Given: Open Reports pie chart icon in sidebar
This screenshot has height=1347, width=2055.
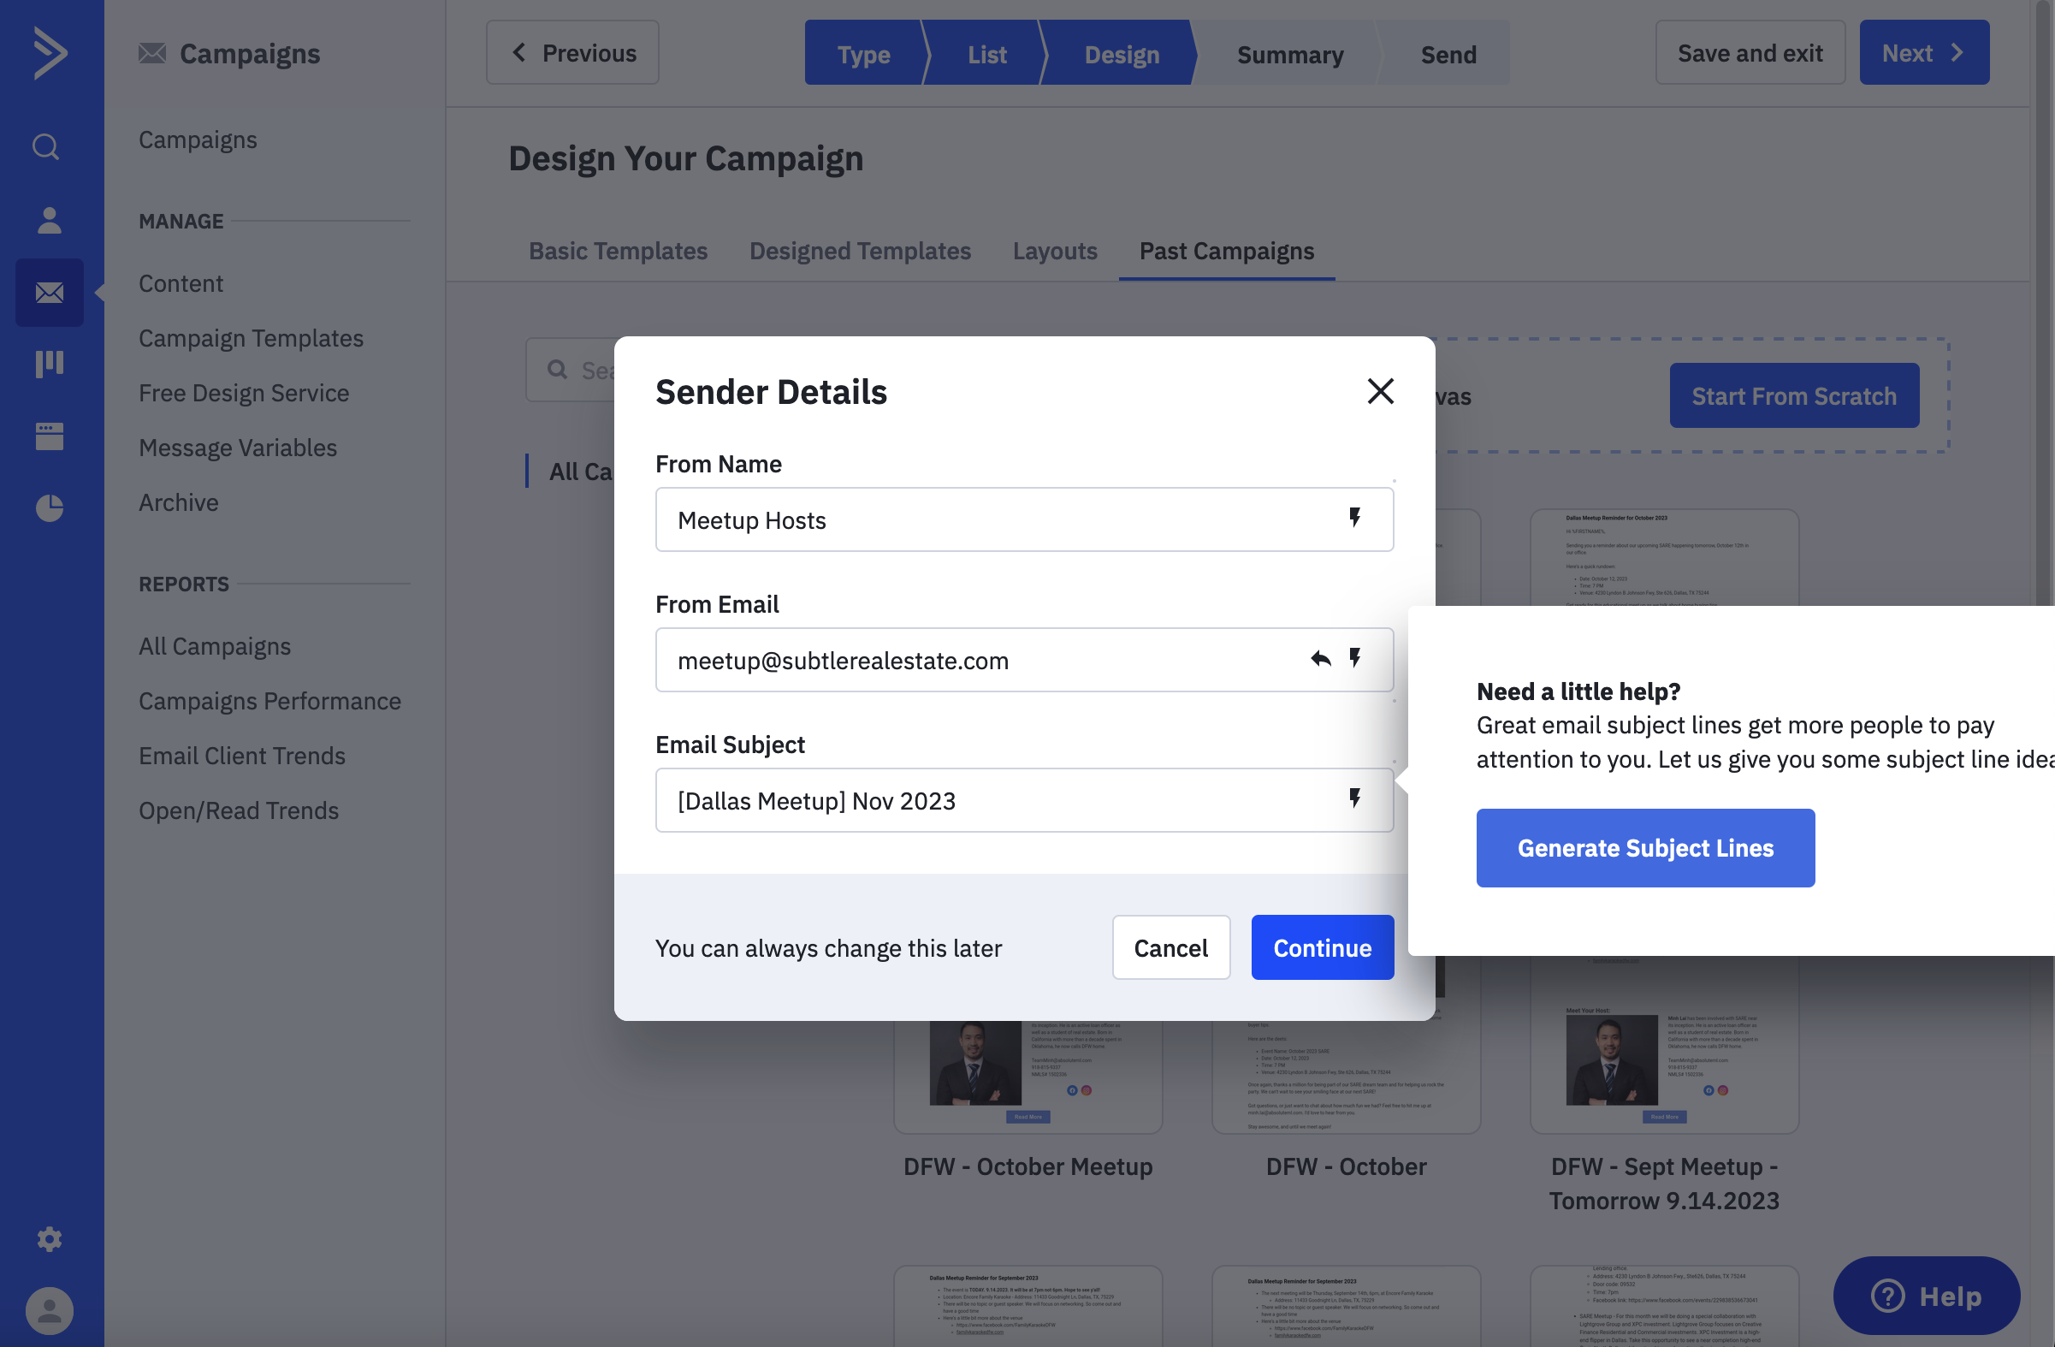Looking at the screenshot, I should click(x=50, y=507).
